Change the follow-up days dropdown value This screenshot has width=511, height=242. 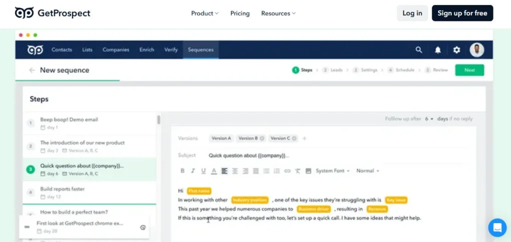tap(429, 119)
